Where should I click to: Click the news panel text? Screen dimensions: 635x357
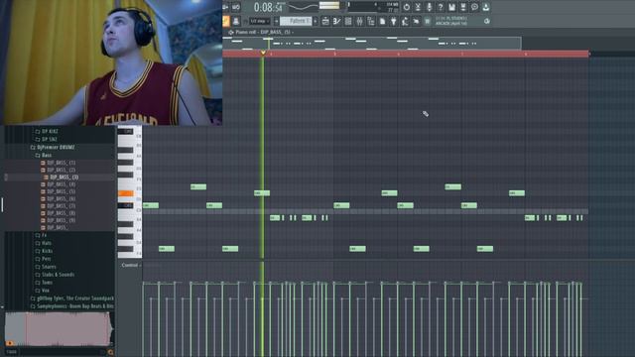451,21
